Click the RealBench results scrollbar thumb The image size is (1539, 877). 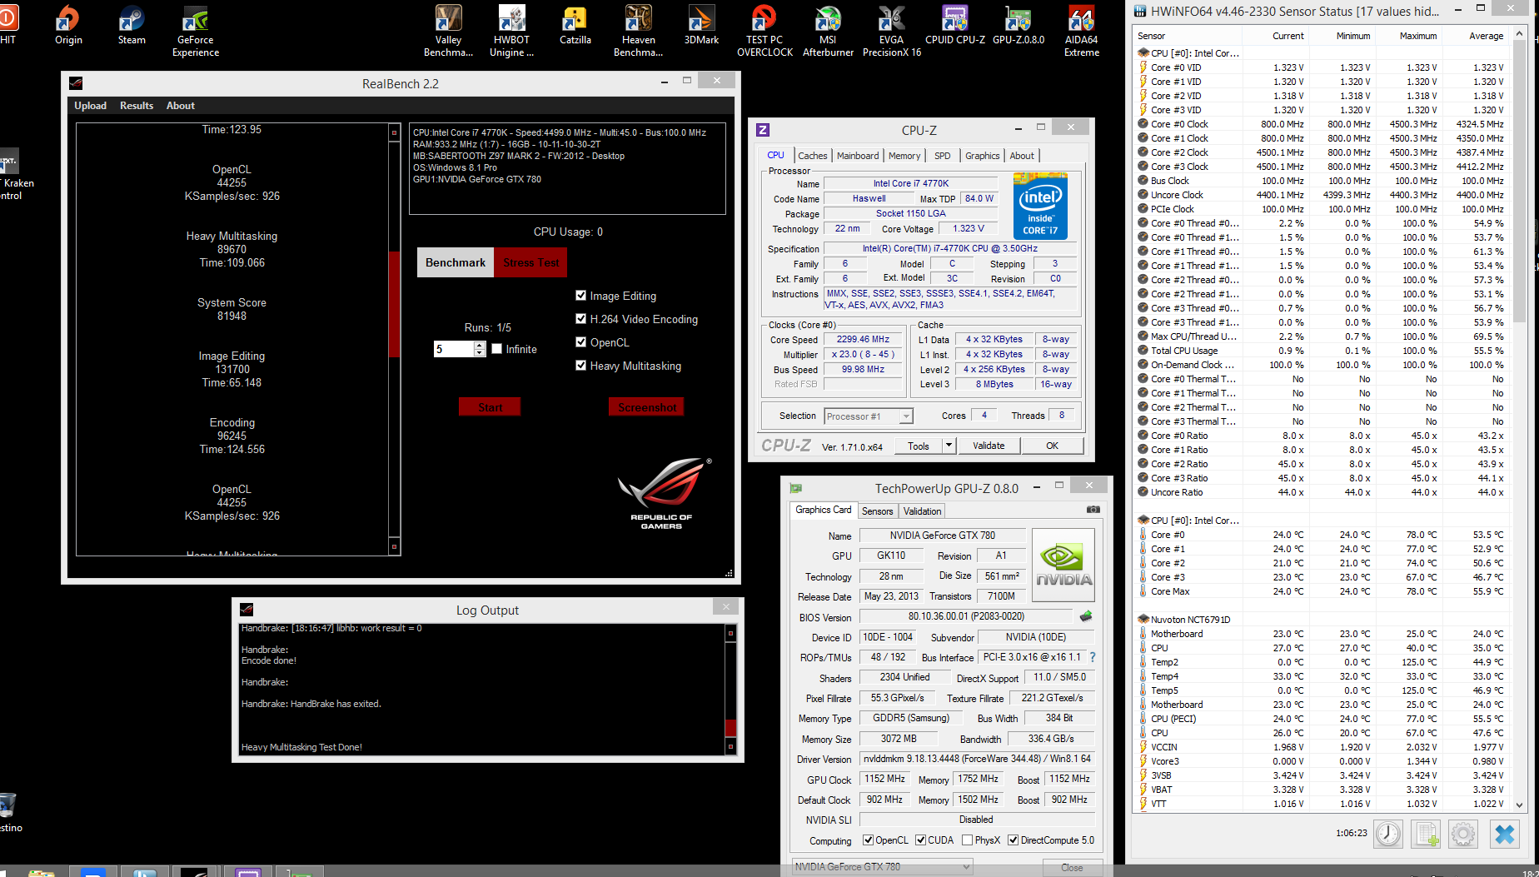point(395,303)
